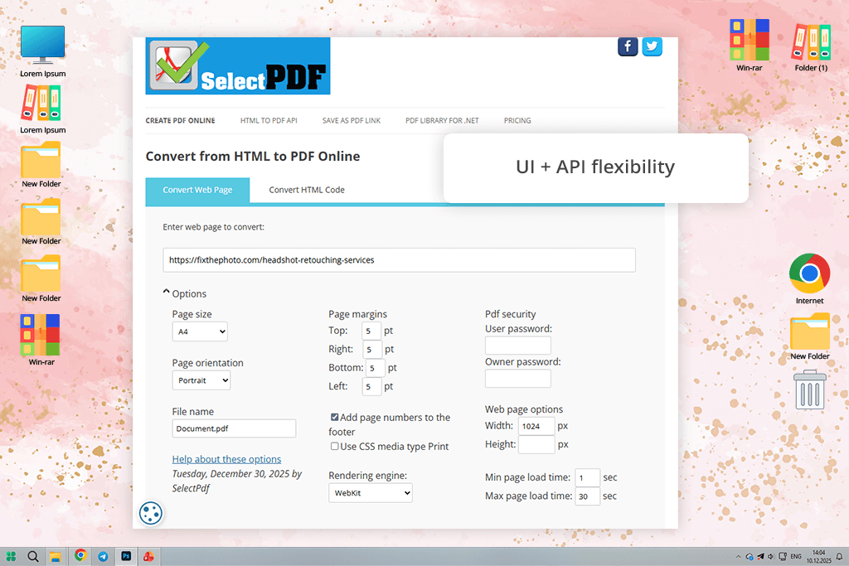Select the Convert Web Page tab
849x566 pixels.
tap(197, 191)
